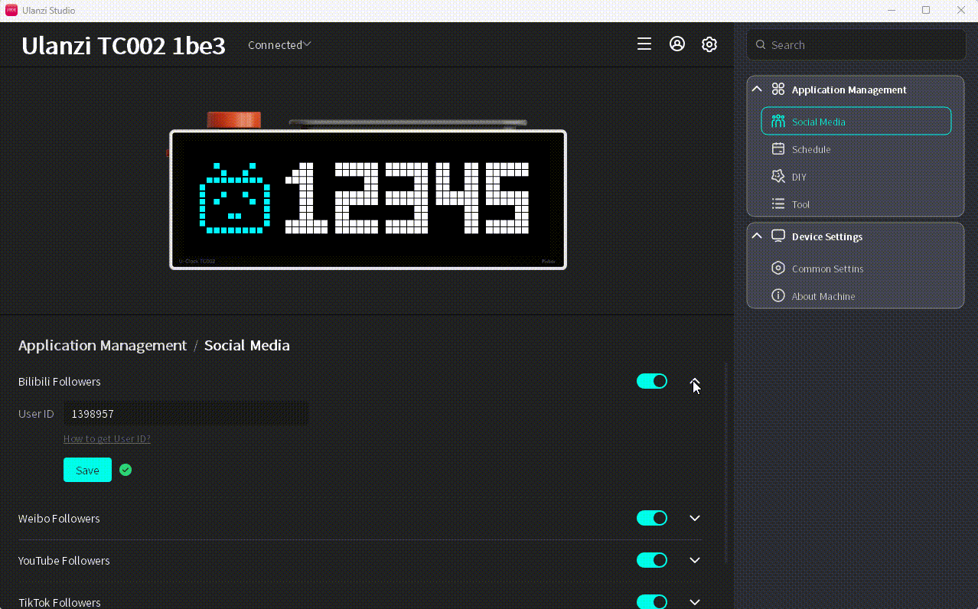Open the Connected status dropdown
The height and width of the screenshot is (609, 978).
tap(279, 45)
